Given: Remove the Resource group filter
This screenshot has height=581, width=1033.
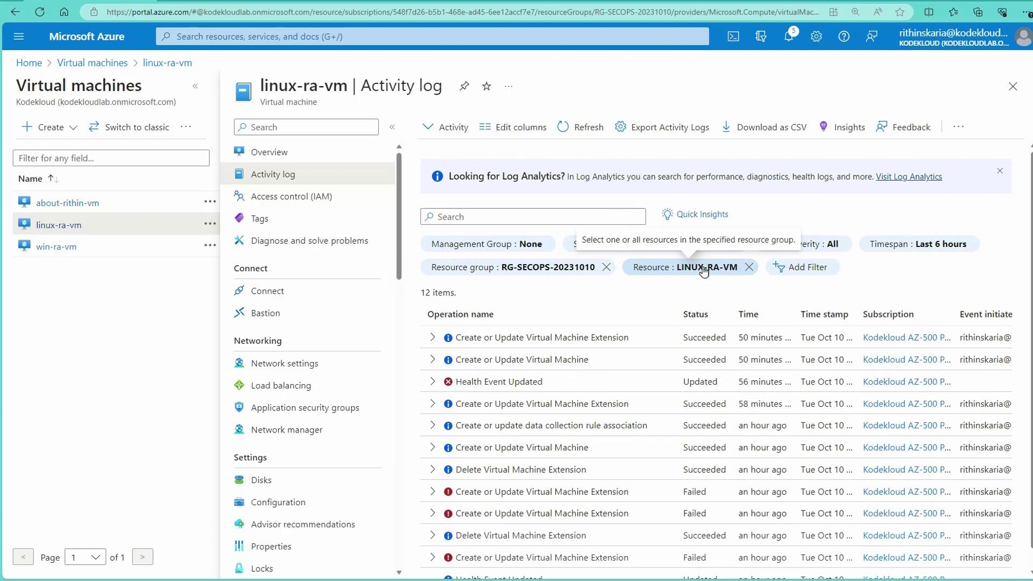Looking at the screenshot, I should point(606,267).
